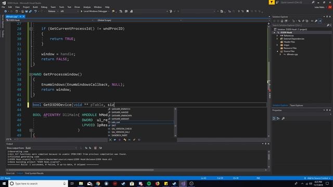Open the Show output from Build dropdown
Viewport: 333px width, 187px height.
pyautogui.click(x=51, y=148)
